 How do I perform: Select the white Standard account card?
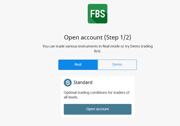(x=98, y=97)
